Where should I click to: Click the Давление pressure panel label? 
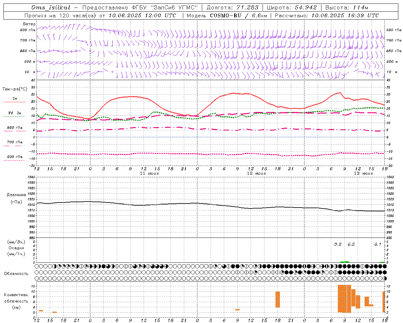click(x=16, y=195)
